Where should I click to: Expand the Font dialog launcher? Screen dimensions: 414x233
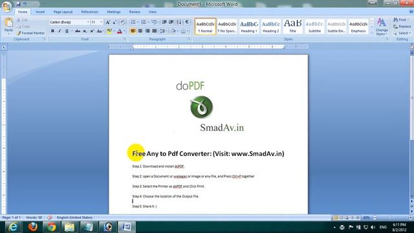[x=124, y=39]
